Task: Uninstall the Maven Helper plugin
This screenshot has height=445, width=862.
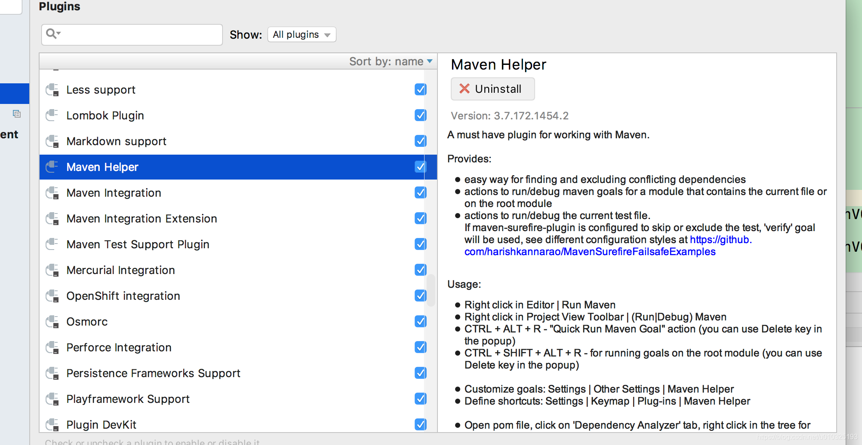Action: point(493,89)
